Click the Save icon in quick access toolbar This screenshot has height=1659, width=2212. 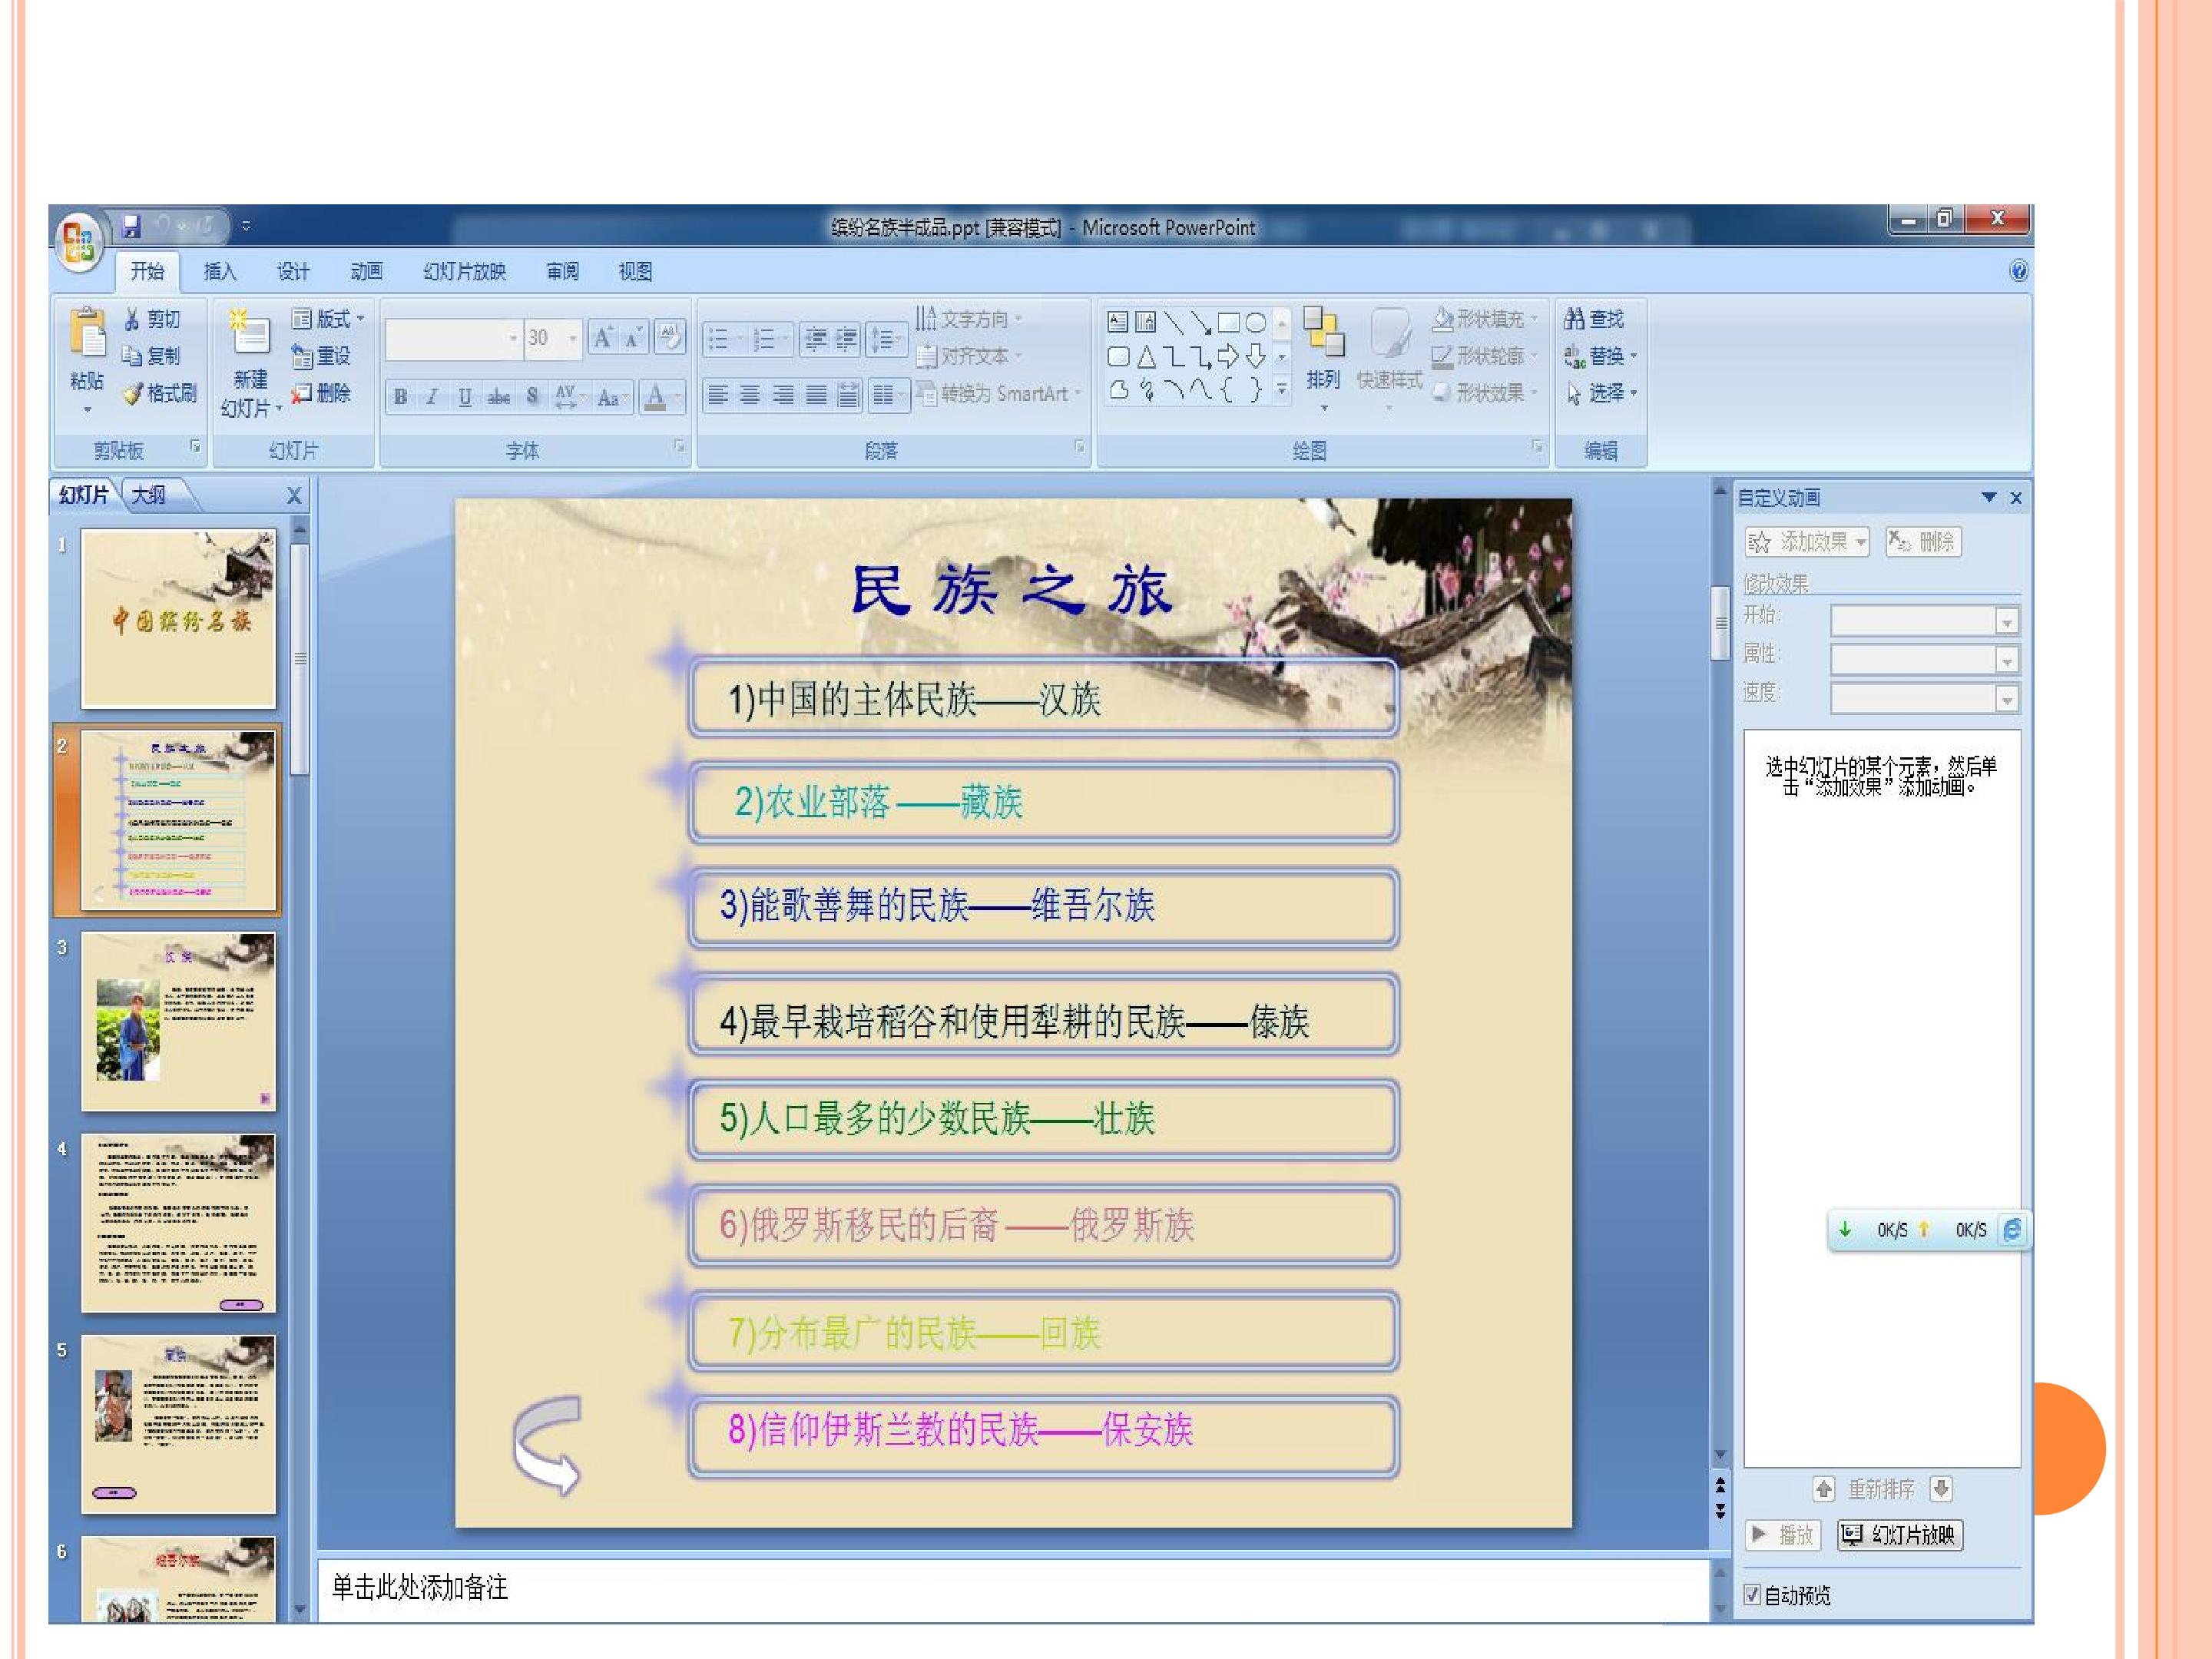(131, 227)
